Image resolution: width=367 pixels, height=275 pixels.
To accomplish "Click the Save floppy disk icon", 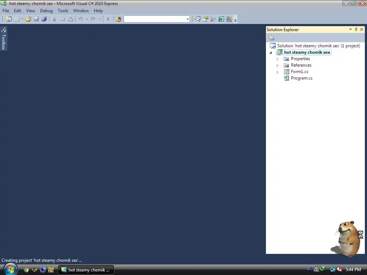I will tap(36, 19).
